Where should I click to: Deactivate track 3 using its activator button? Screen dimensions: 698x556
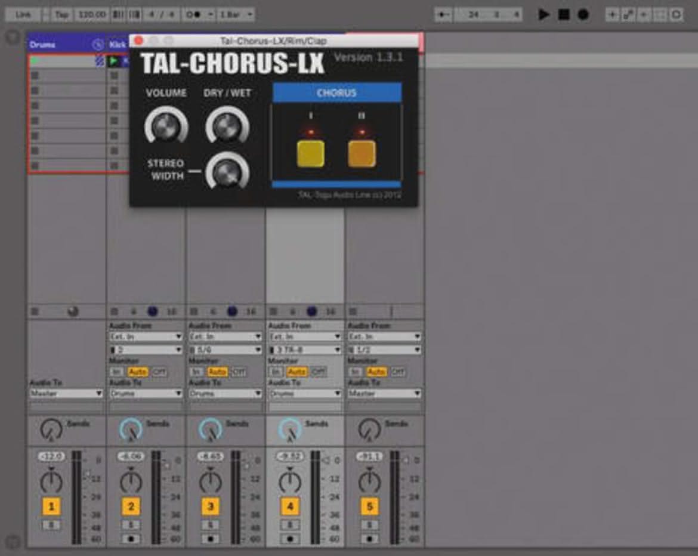pyautogui.click(x=211, y=506)
